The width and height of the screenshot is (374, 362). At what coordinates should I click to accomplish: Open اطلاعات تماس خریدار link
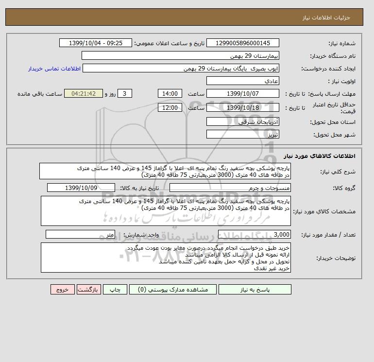(54, 69)
